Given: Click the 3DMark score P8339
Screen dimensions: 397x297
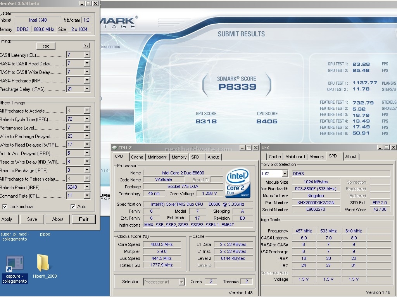Looking at the screenshot, I should 238,87.
